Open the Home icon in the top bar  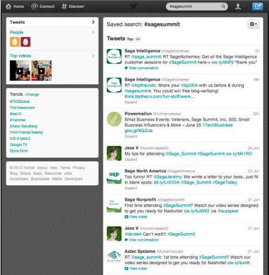click(8, 7)
